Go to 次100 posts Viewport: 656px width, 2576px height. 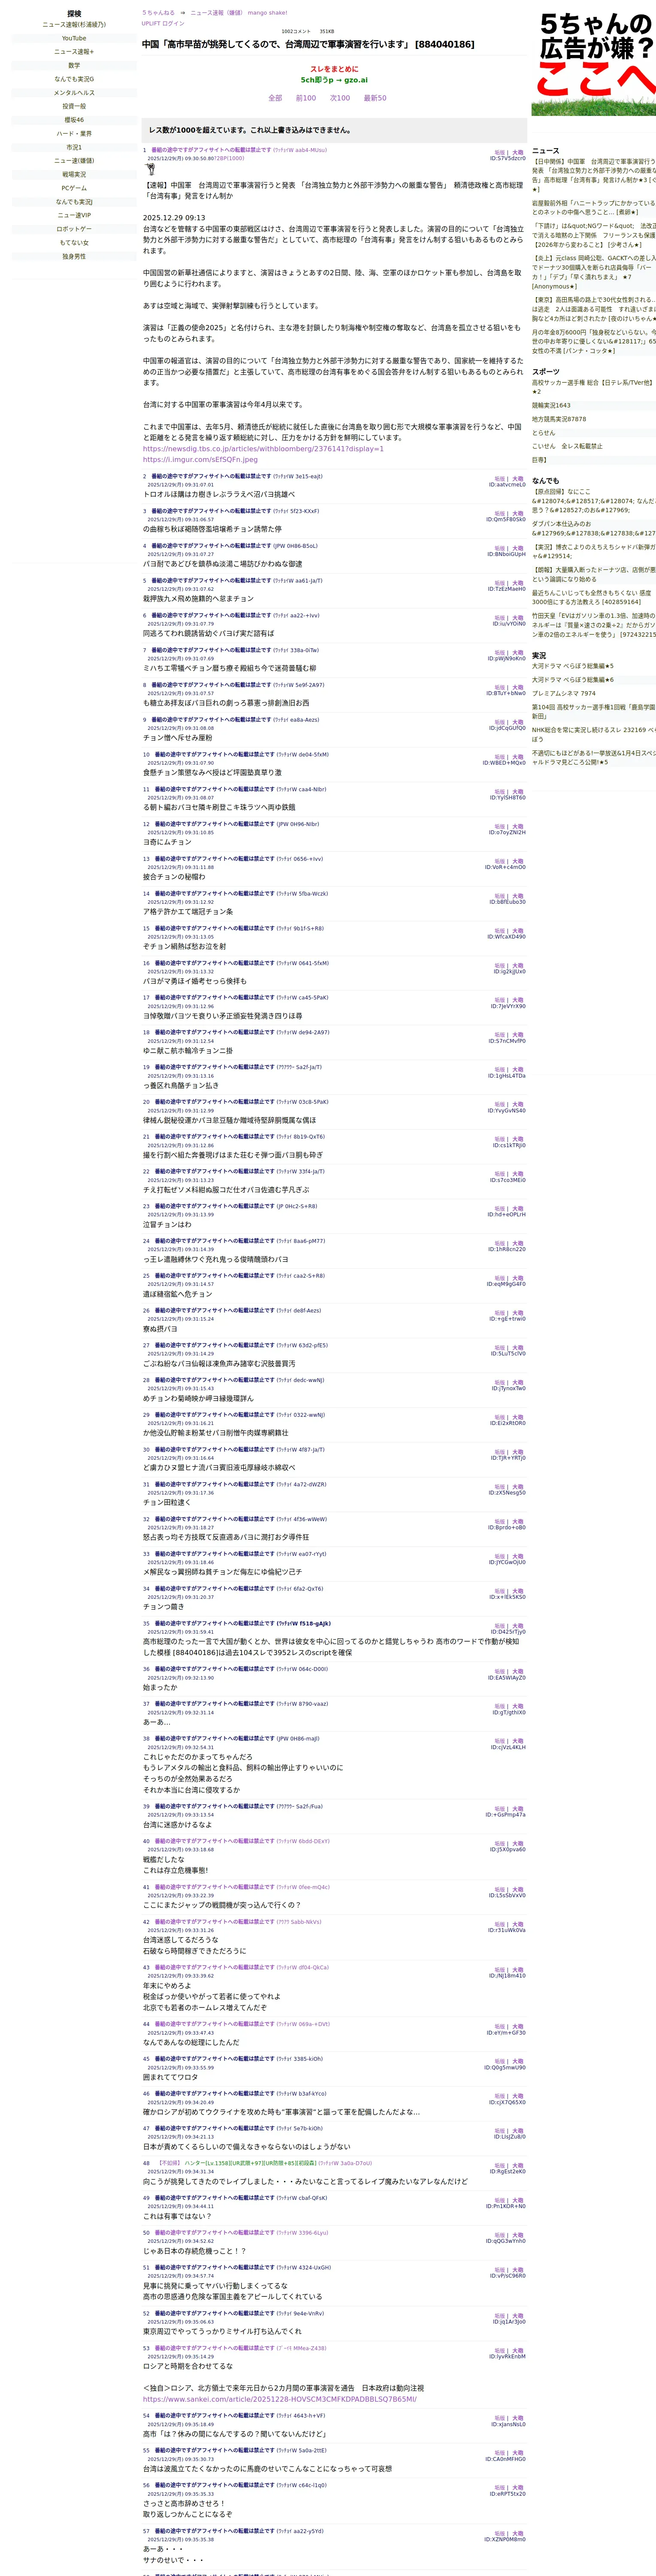click(x=339, y=98)
